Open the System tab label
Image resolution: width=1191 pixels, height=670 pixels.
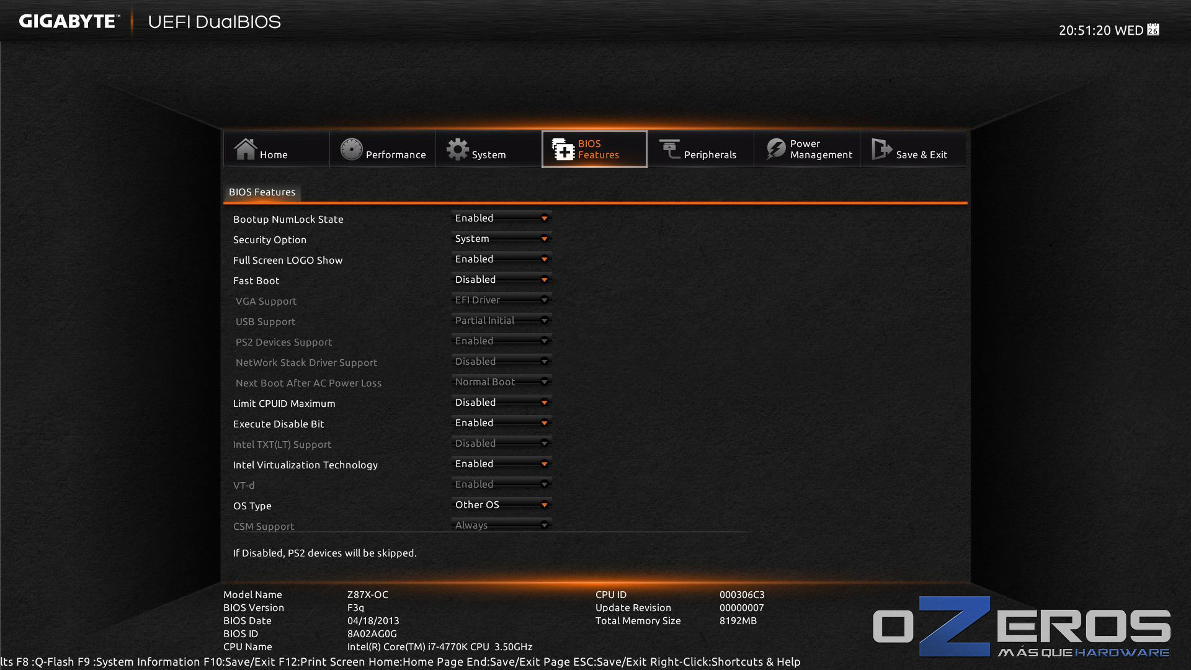[x=489, y=154]
